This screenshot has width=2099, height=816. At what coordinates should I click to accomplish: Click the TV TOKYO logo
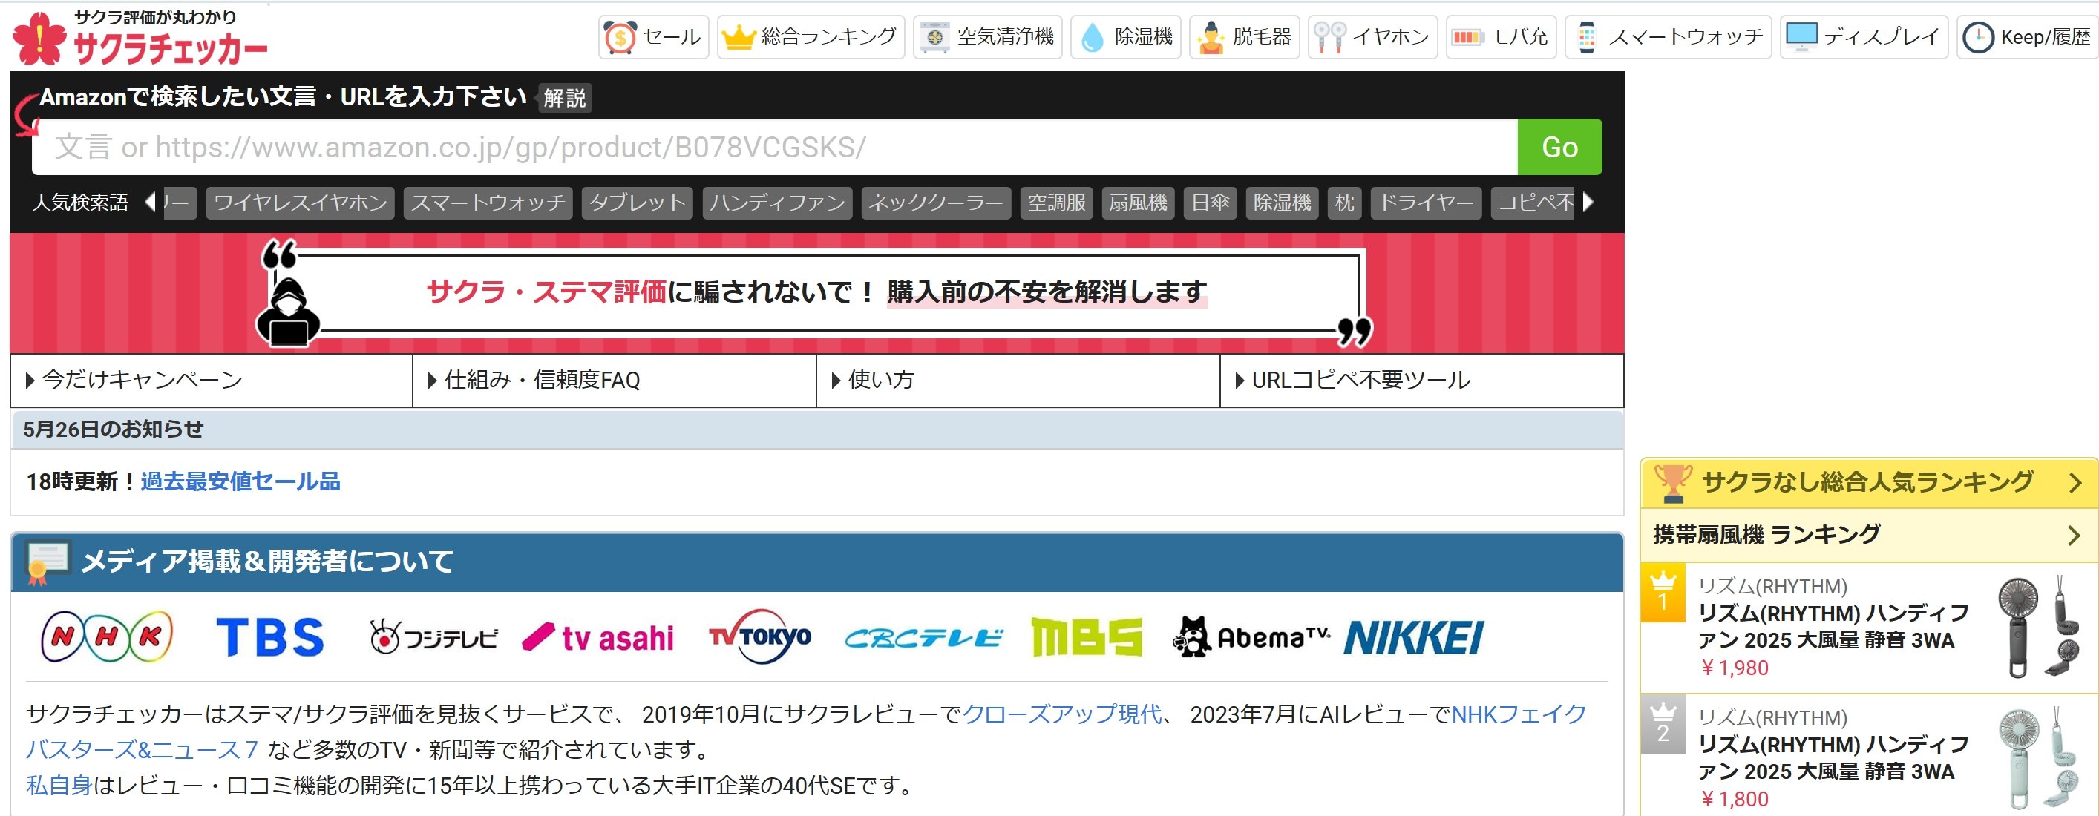759,636
